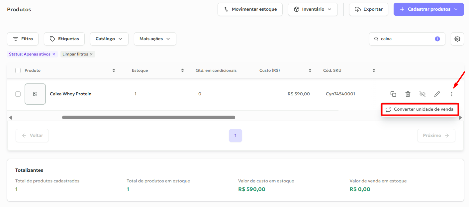Edit Caixa Whey Protein with pencil icon
This screenshot has height=207, width=469.
tap(437, 94)
